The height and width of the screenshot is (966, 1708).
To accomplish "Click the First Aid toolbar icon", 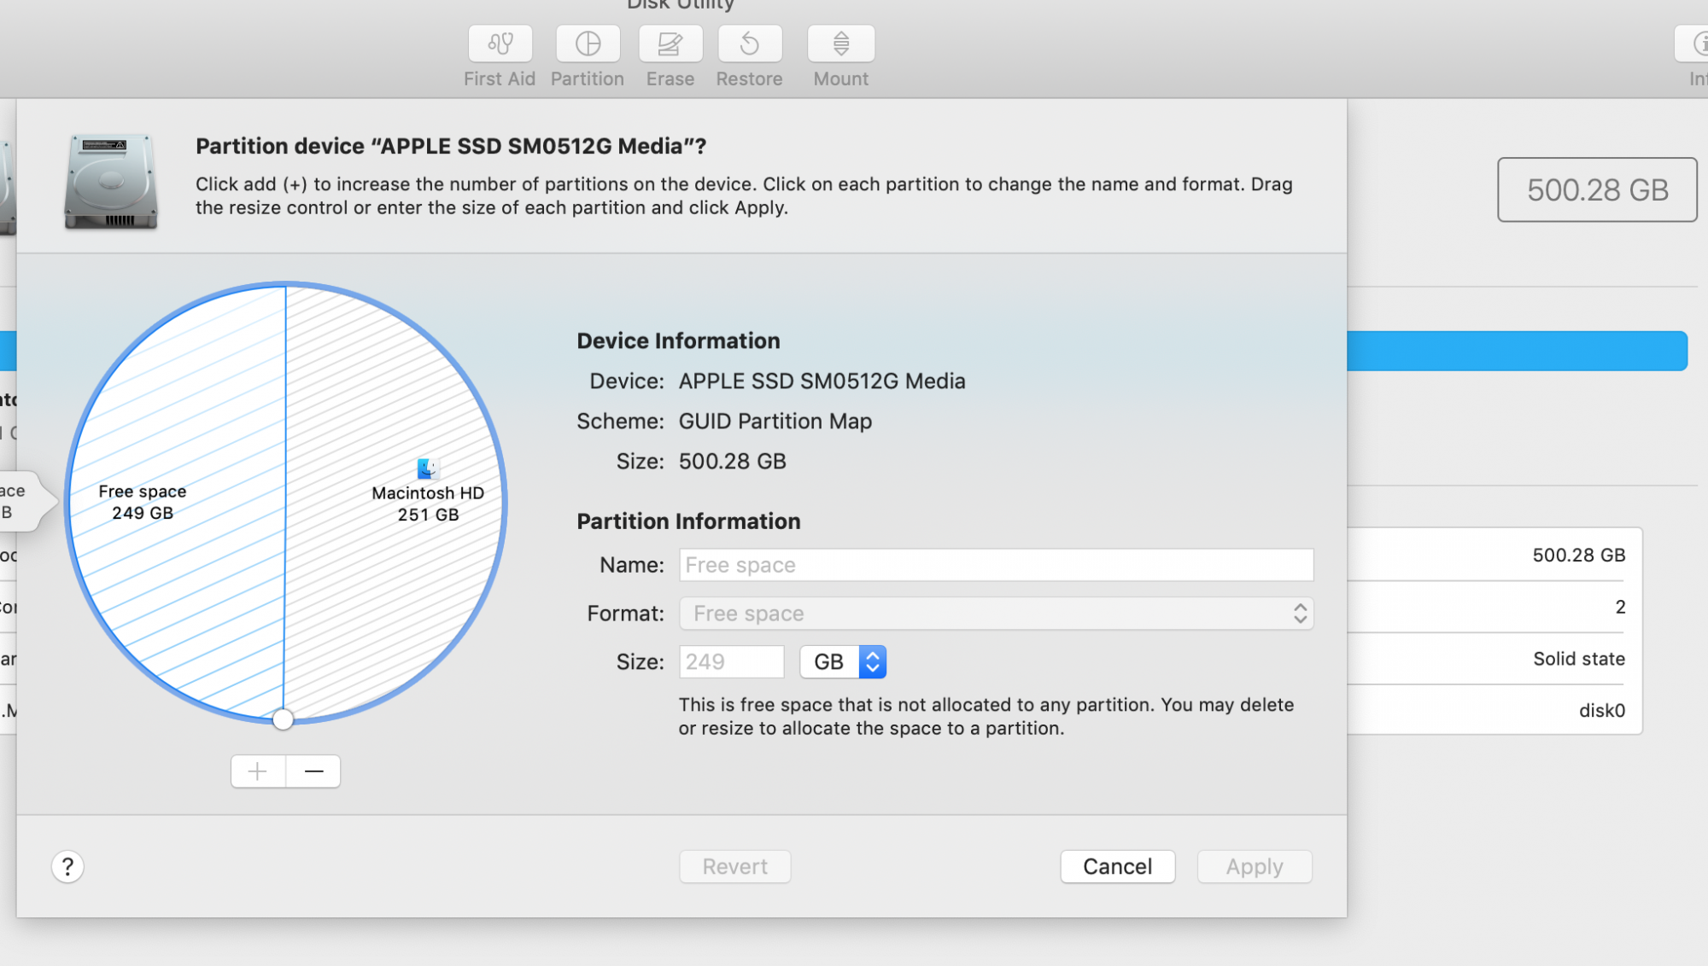I will point(500,44).
